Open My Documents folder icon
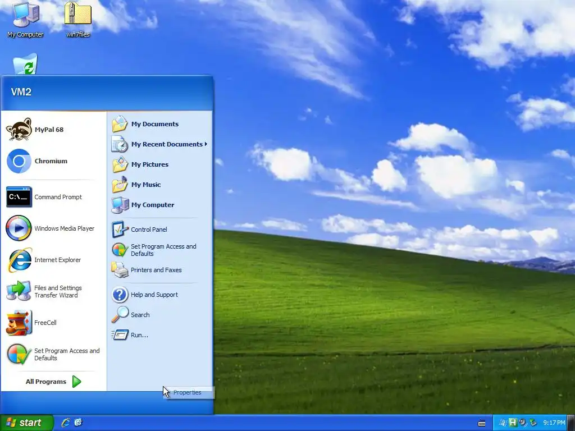The width and height of the screenshot is (575, 431). (120, 124)
